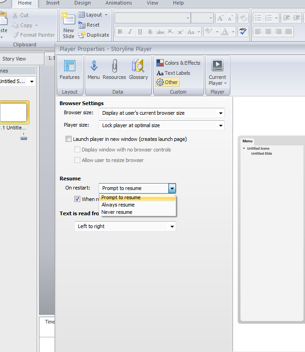The image size is (305, 352).
Task: Decrease the font size
Action: click(231, 18)
